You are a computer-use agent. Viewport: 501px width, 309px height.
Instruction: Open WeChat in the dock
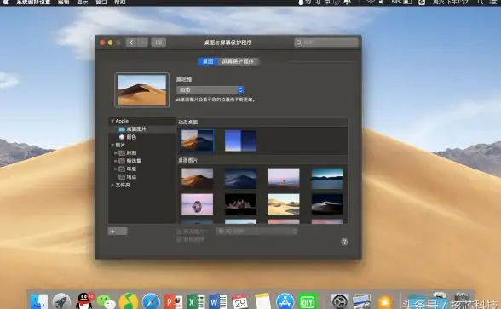[x=106, y=302]
